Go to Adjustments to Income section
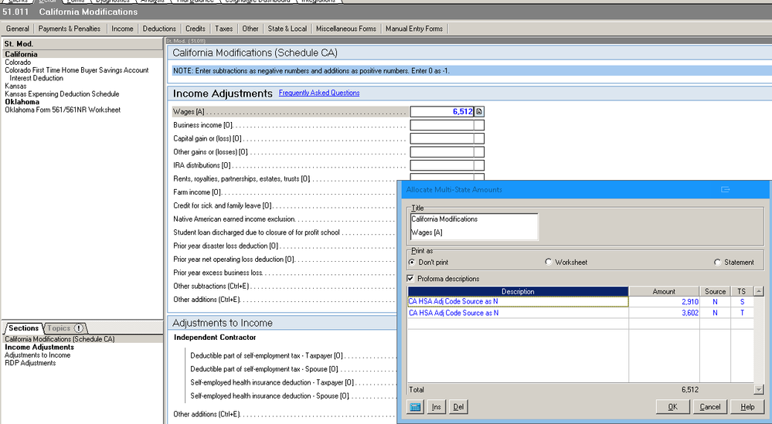This screenshot has height=424, width=772. point(37,354)
